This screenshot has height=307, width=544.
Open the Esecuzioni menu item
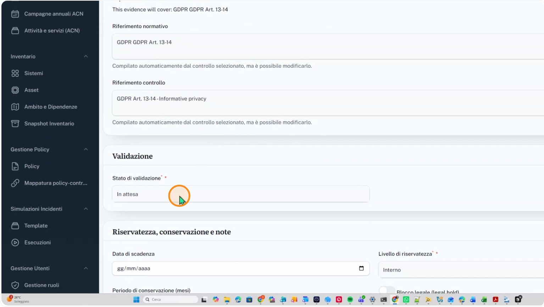(x=38, y=242)
